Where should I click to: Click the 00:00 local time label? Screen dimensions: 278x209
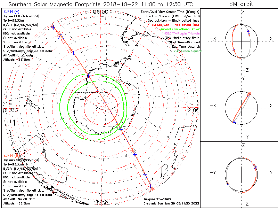click(10, 110)
